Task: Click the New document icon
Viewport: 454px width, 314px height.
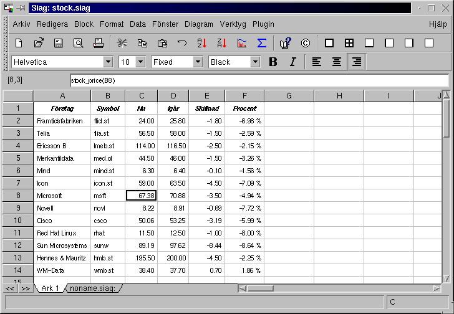Action: pyautogui.click(x=19, y=43)
